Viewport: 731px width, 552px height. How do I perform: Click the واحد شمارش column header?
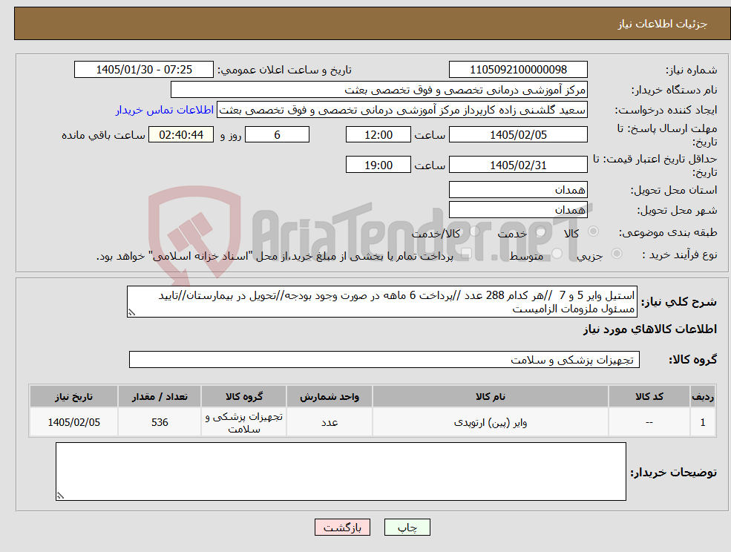click(330, 396)
